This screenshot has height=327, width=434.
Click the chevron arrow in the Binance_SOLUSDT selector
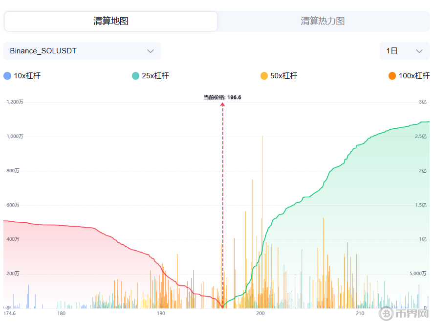pyautogui.click(x=151, y=51)
